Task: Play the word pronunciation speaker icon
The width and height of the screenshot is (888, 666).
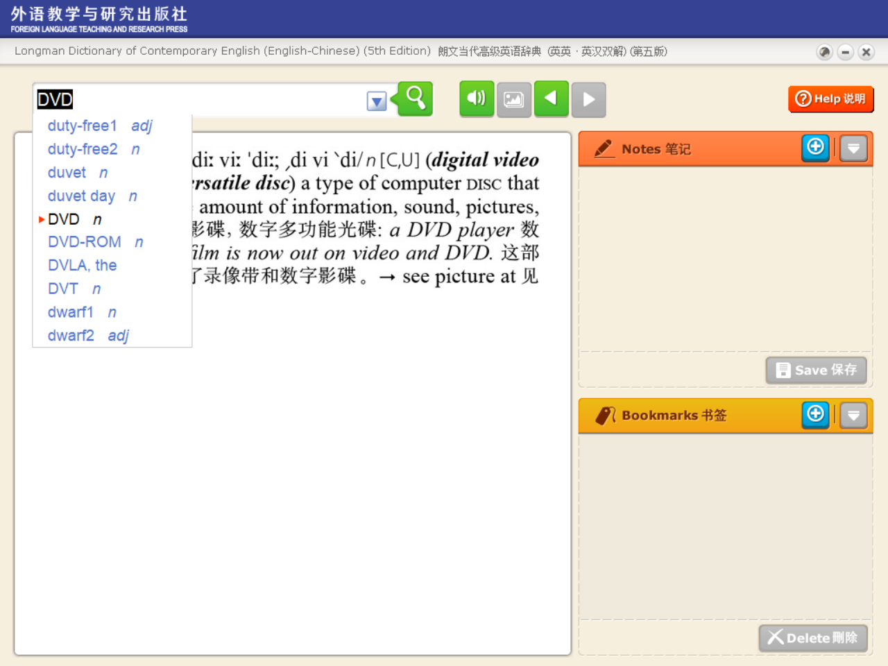Action: (x=477, y=99)
